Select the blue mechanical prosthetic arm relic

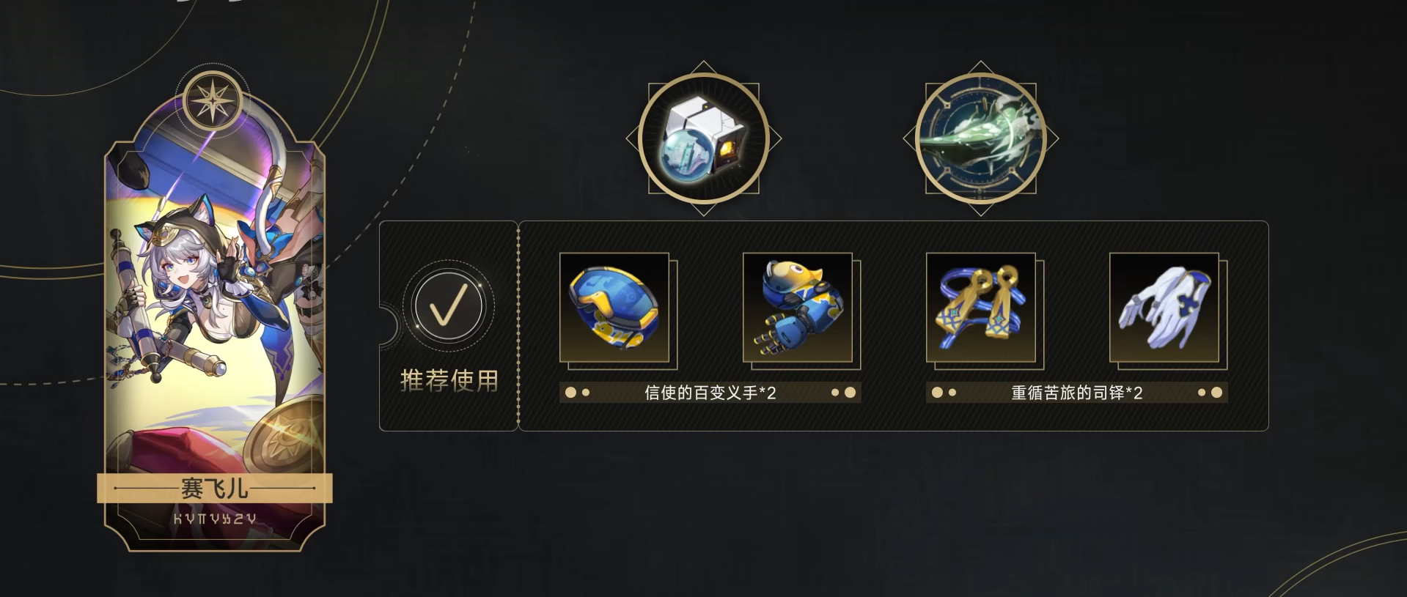pyautogui.click(x=798, y=308)
